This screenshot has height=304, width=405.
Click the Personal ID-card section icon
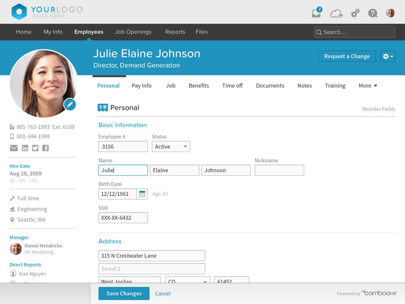102,107
